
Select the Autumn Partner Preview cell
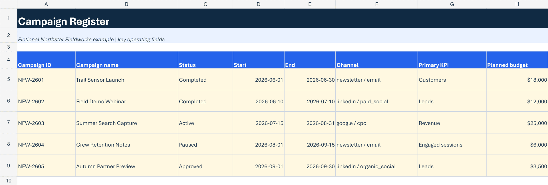(127, 166)
